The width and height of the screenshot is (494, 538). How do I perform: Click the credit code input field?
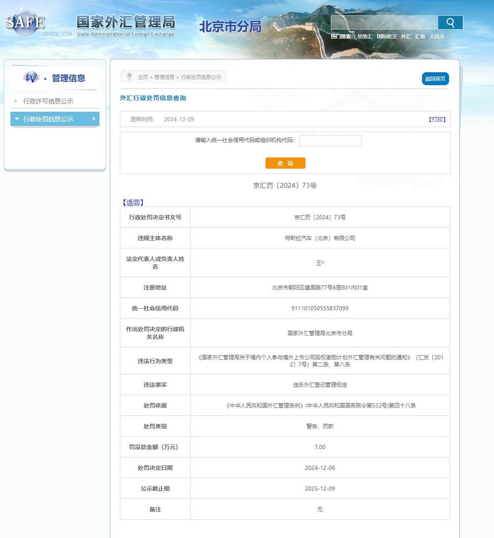coord(330,140)
